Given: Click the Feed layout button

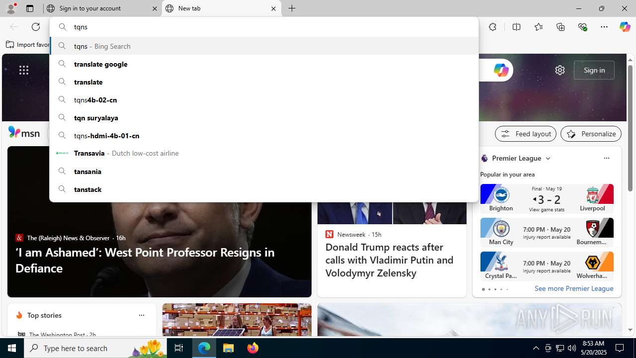Looking at the screenshot, I should (x=526, y=134).
